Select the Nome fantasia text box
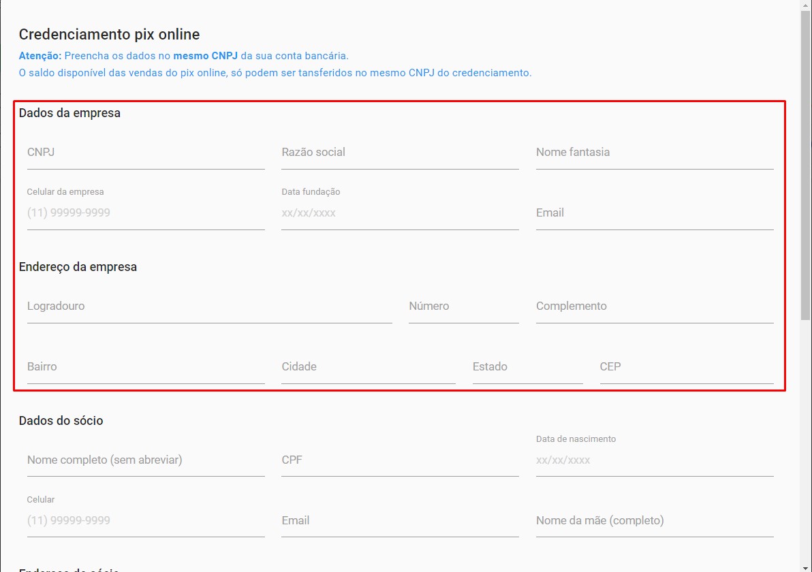The height and width of the screenshot is (572, 812). tap(654, 153)
